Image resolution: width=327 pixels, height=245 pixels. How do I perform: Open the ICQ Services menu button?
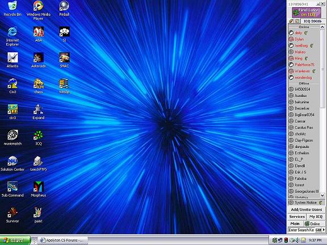(297, 217)
